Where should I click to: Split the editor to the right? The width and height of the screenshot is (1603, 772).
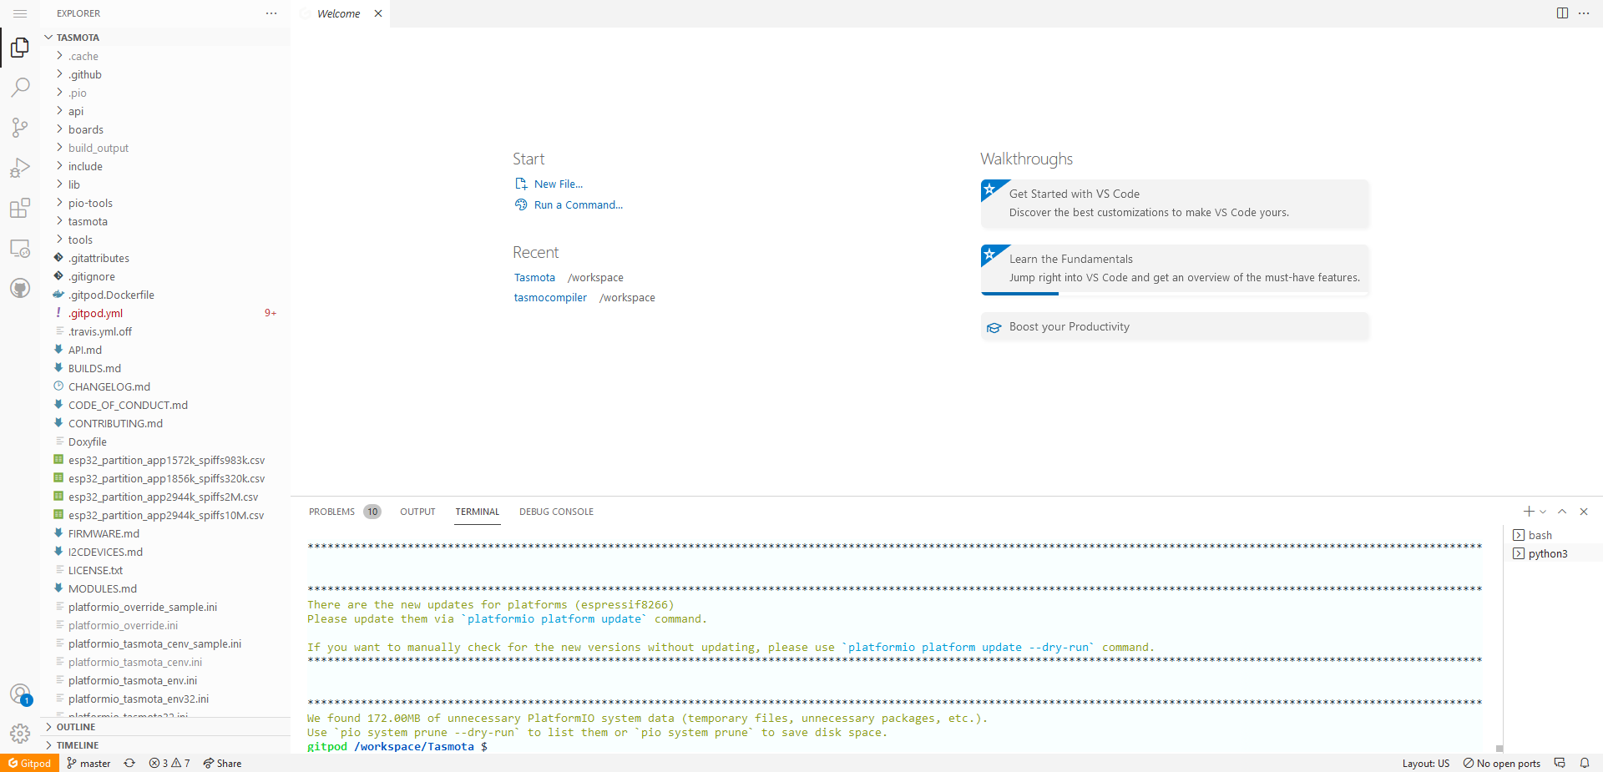click(1562, 13)
